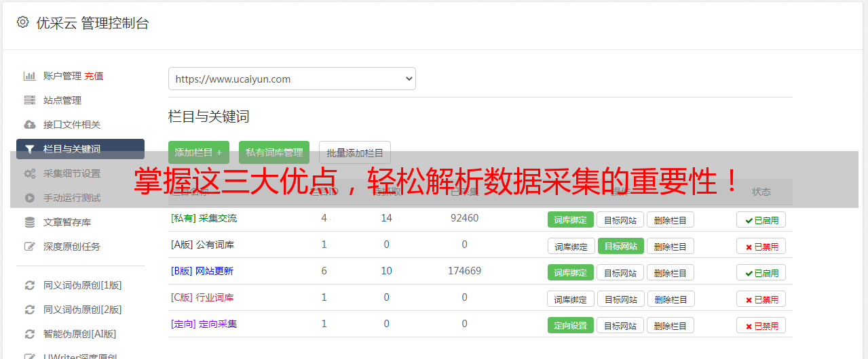Open 深度原创任务 in the sidebar
Screen dimensions: 868x359
coord(72,247)
